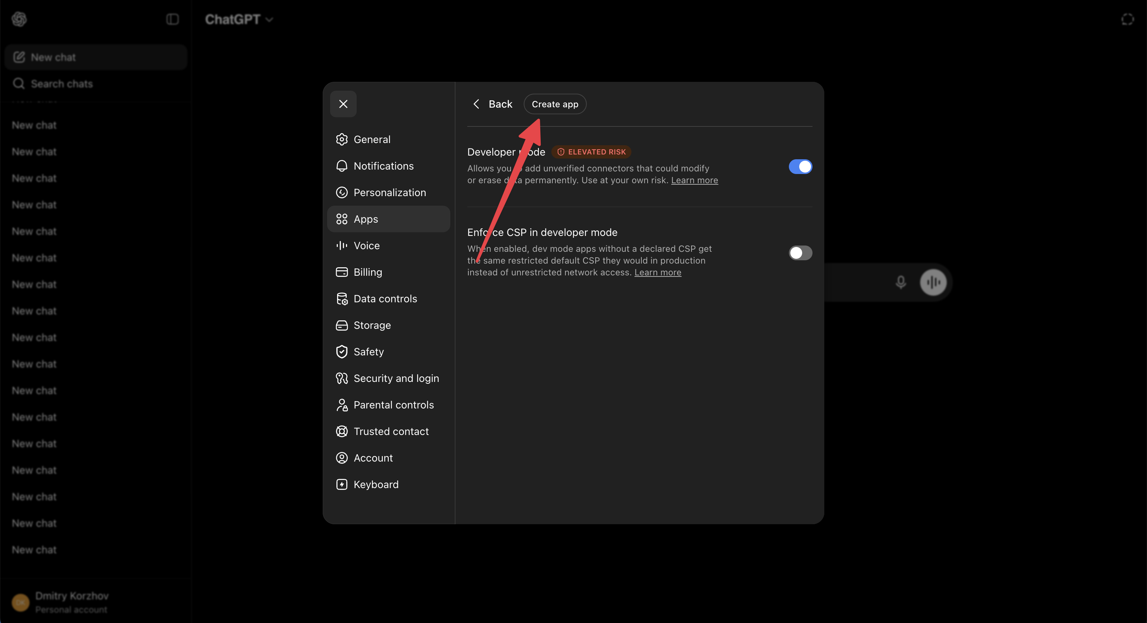Viewport: 1147px width, 623px height.
Task: Click the Data controls database icon
Action: [342, 299]
